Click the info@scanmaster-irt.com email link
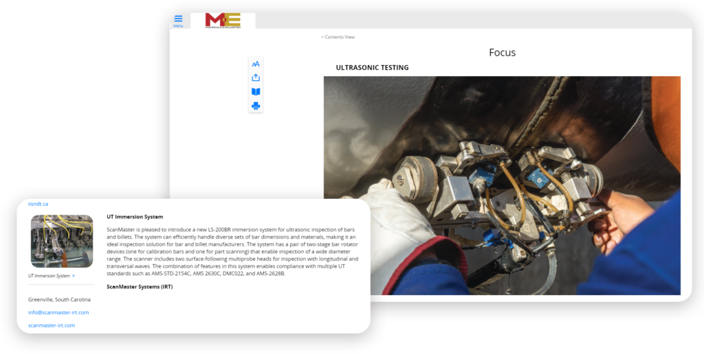Viewport: 704px width, 354px height. click(x=58, y=312)
